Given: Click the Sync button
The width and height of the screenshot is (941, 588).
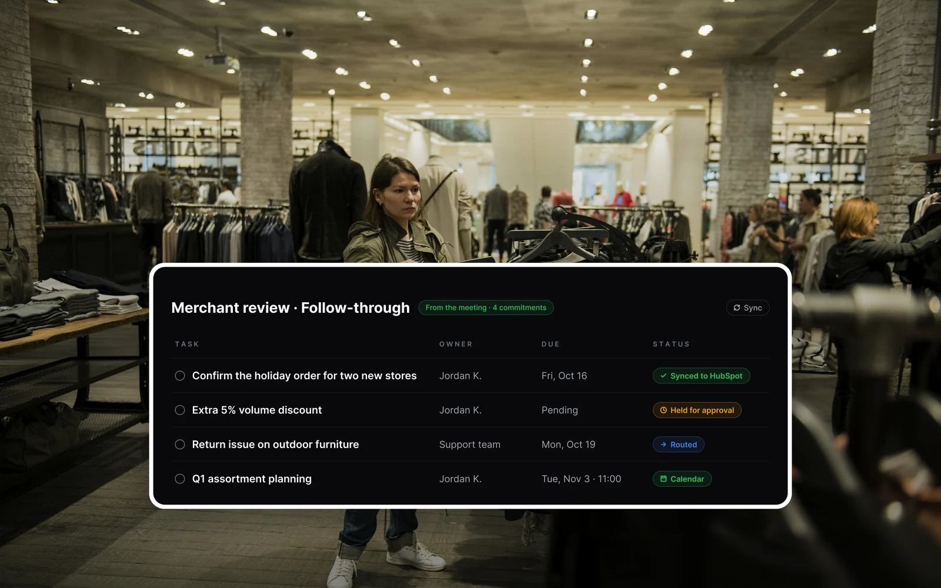Looking at the screenshot, I should tap(748, 308).
